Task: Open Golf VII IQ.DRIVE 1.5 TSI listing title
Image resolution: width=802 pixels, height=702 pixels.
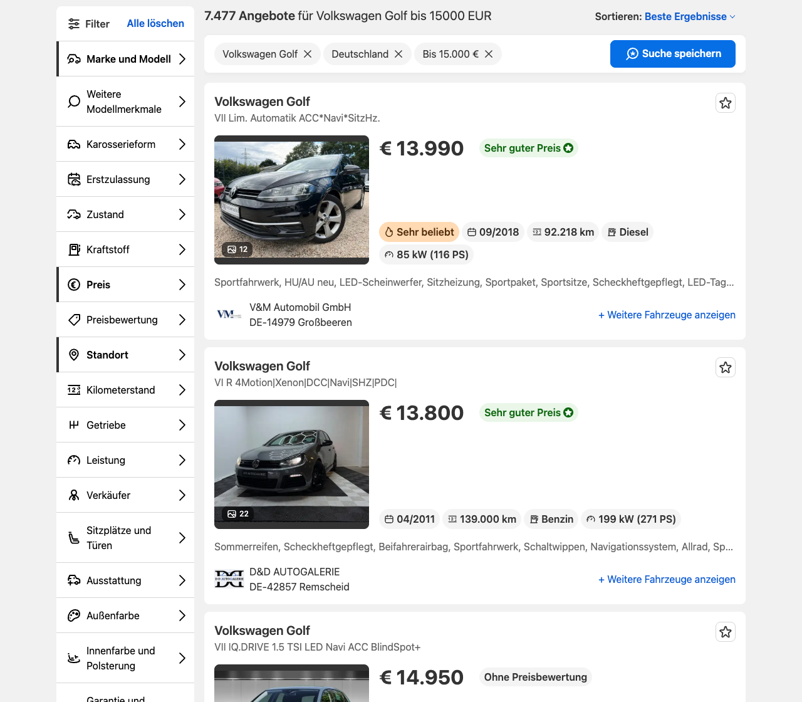Action: tap(262, 631)
